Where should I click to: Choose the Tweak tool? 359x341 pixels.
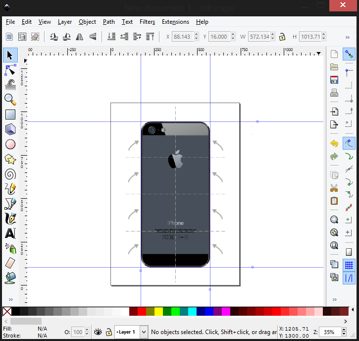pyautogui.click(x=10, y=85)
